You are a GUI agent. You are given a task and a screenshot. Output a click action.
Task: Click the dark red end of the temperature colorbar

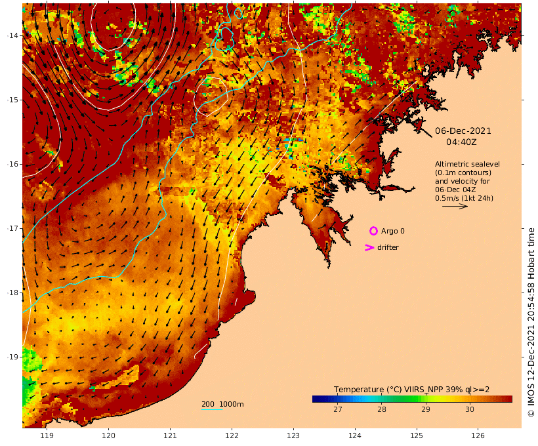(507, 399)
